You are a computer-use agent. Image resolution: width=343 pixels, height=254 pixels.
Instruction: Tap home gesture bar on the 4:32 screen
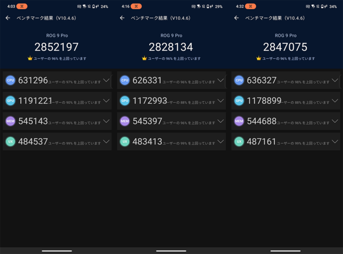285,251
